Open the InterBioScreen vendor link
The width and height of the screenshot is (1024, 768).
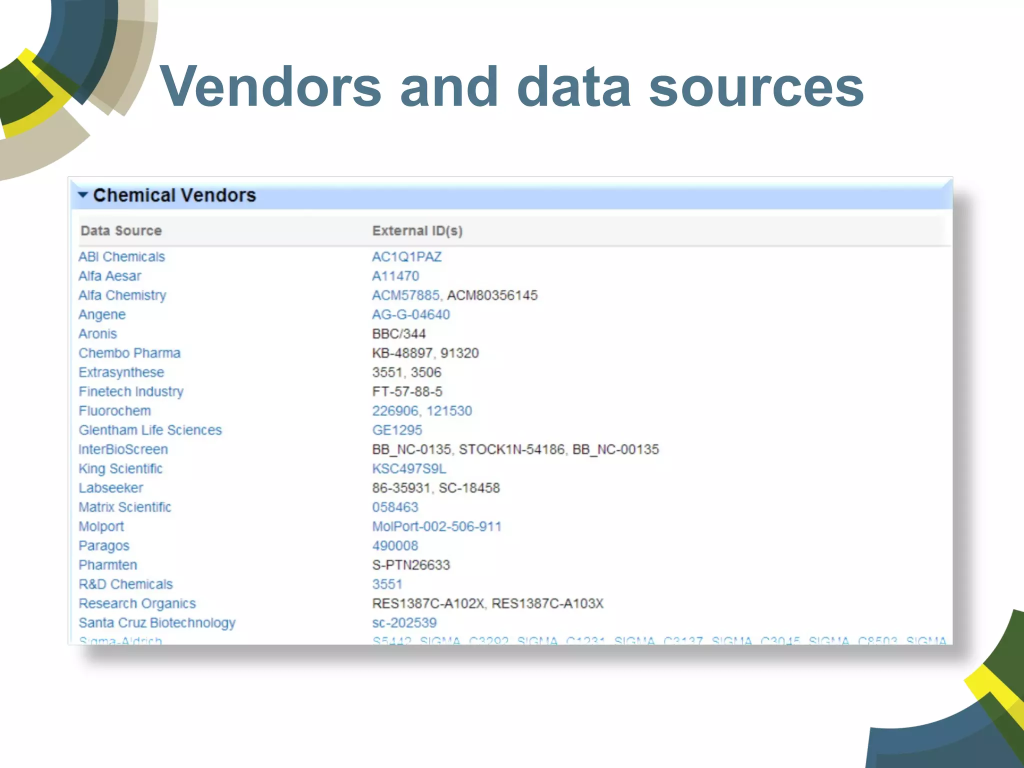click(x=123, y=449)
